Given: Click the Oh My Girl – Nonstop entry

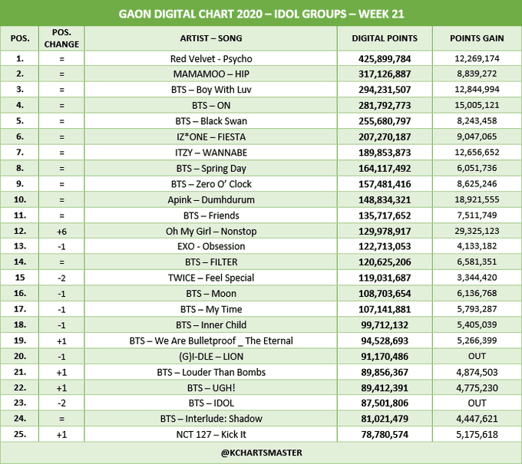Looking at the screenshot, I should 211,231.
